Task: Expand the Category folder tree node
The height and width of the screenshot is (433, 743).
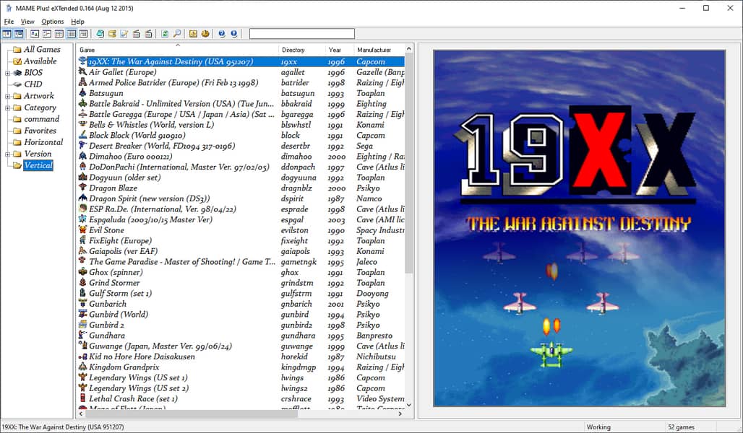Action: click(7, 108)
